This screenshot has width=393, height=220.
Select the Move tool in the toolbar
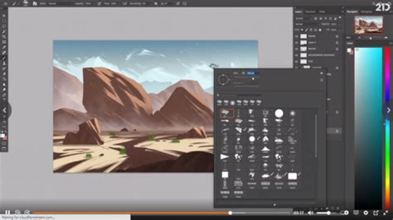click(4, 15)
